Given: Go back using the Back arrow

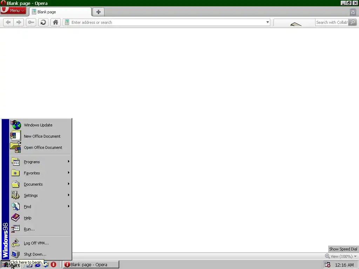Looking at the screenshot, I should point(8,22).
